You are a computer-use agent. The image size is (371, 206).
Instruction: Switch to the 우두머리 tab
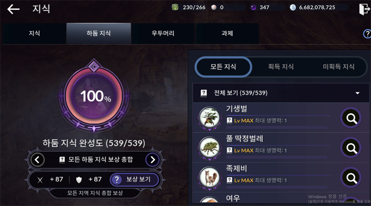coord(163,33)
